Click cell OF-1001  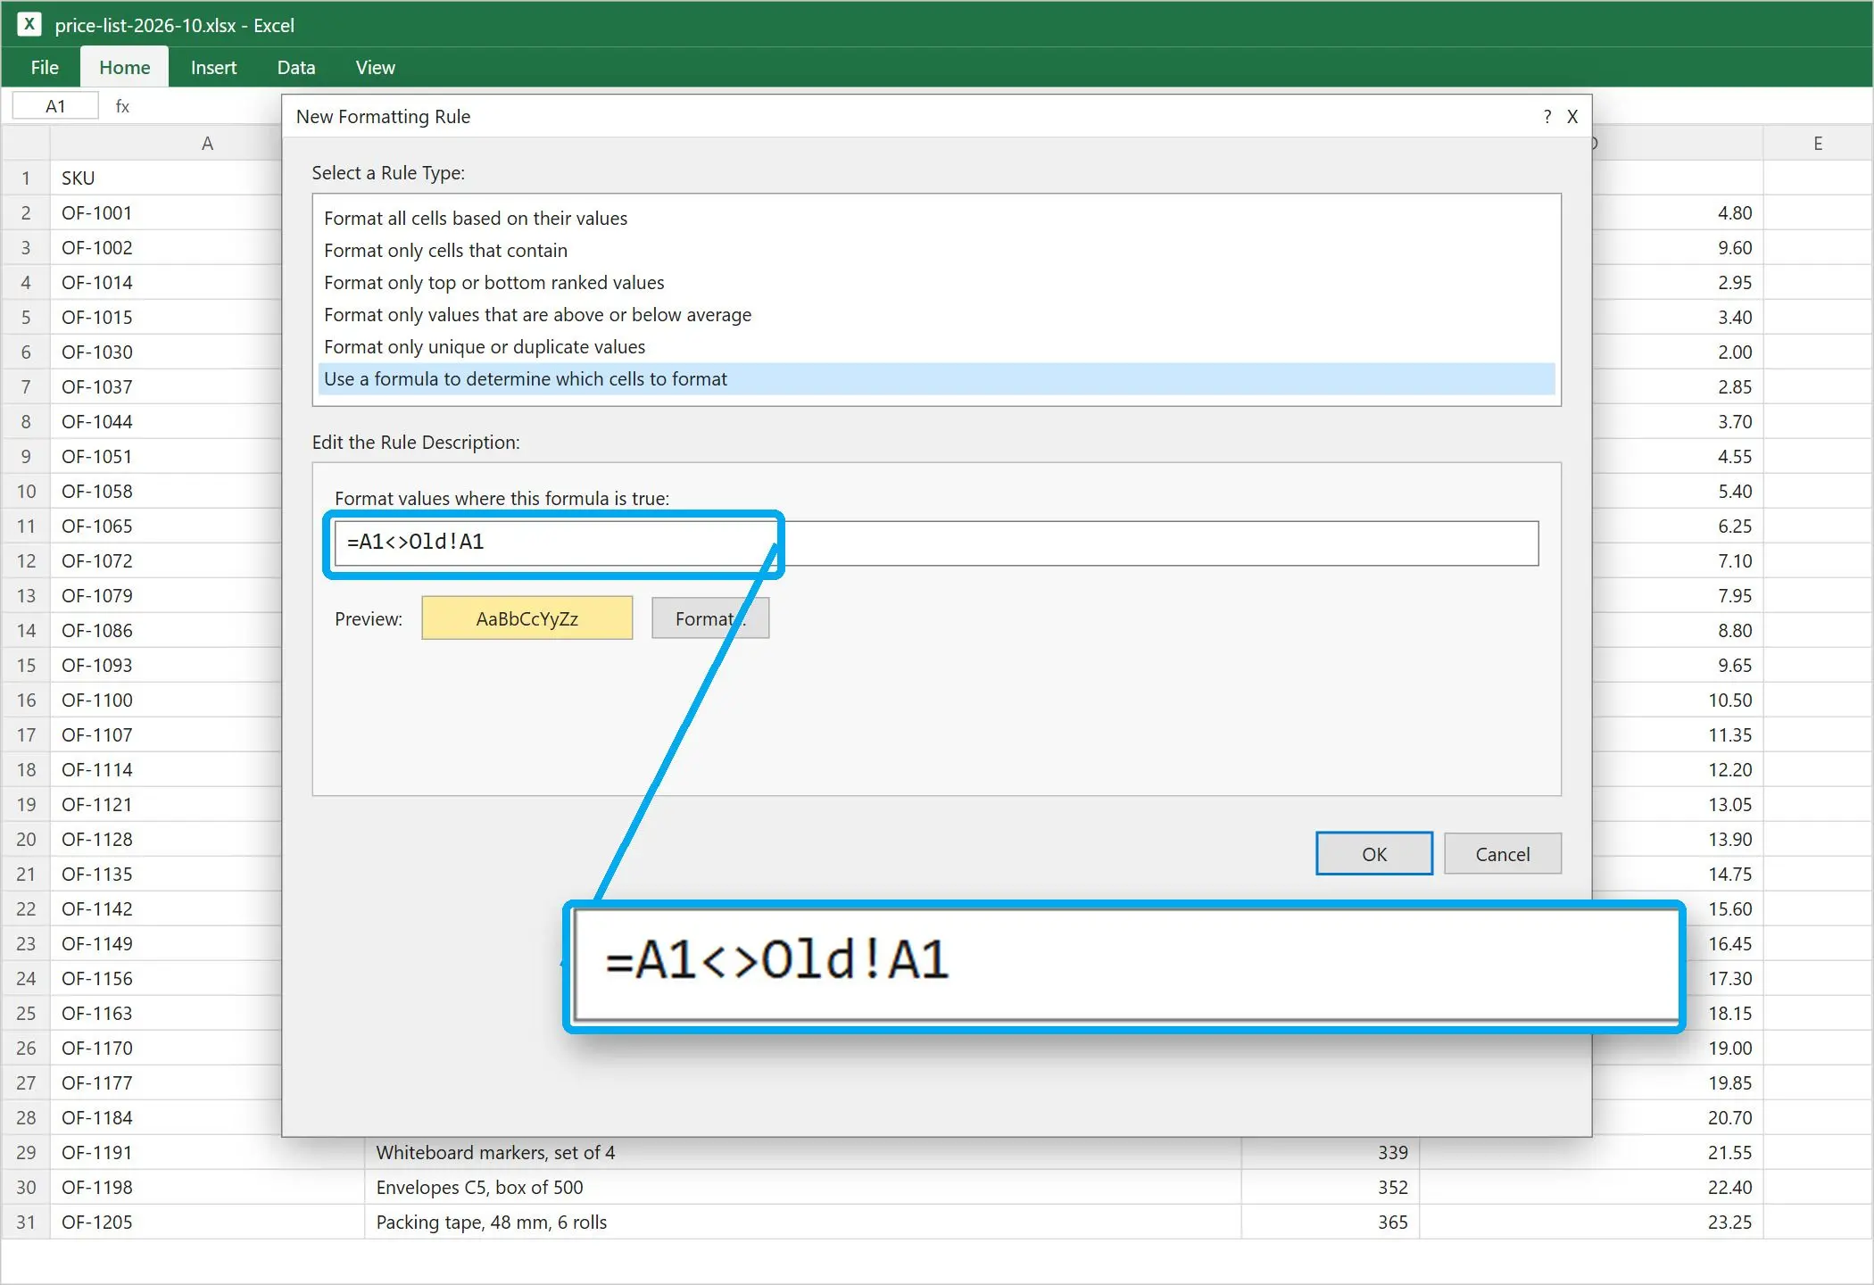pos(166,213)
